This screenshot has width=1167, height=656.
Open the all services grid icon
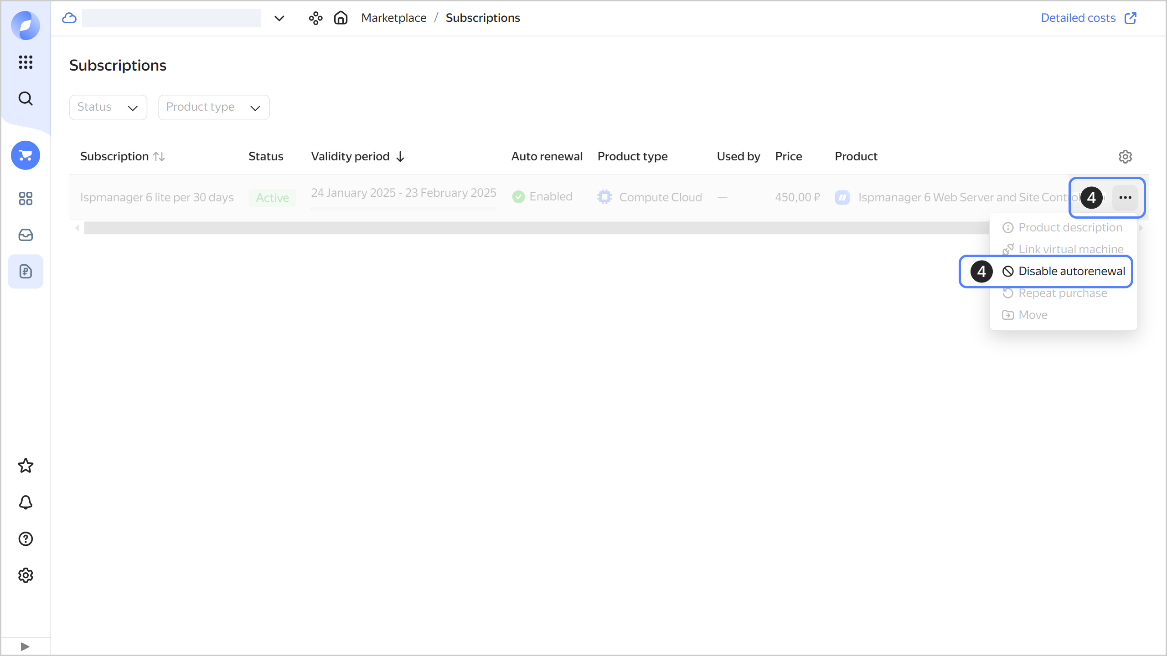26,62
